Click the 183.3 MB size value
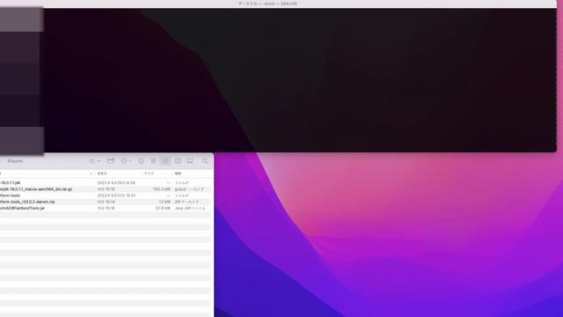Viewport: 563px width, 317px height. tap(162, 189)
